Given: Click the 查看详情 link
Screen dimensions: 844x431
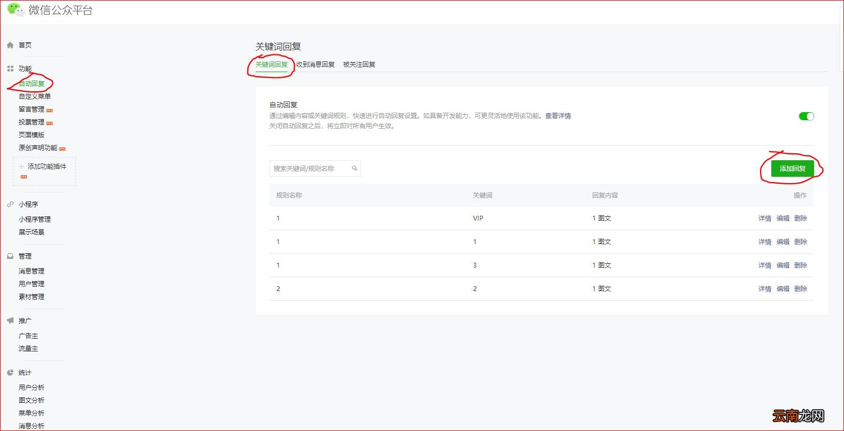Looking at the screenshot, I should 558,116.
